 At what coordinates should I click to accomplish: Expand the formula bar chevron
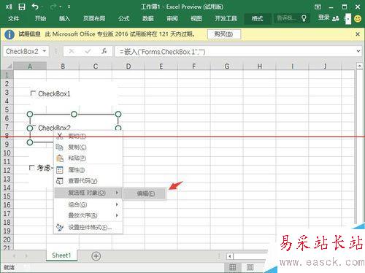point(358,51)
